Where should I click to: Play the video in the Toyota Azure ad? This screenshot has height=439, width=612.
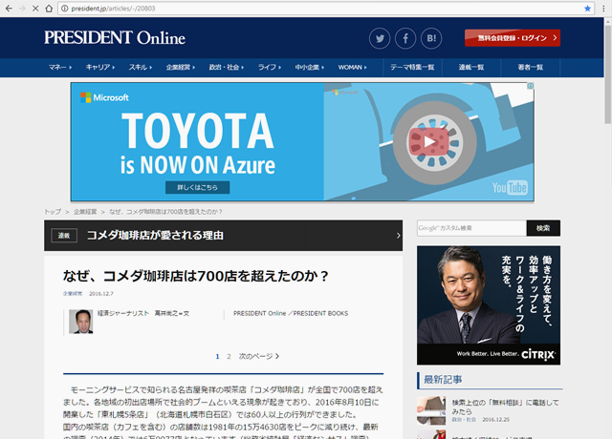427,143
